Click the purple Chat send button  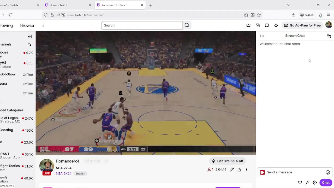click(x=326, y=183)
